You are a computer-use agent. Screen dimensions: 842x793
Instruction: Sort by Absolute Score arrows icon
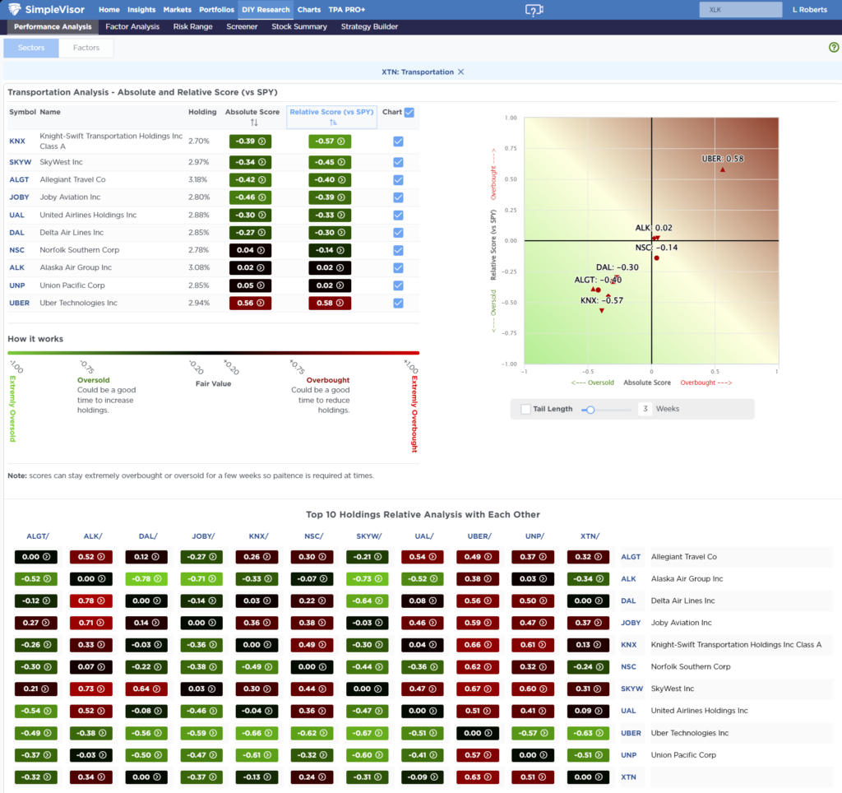[254, 123]
